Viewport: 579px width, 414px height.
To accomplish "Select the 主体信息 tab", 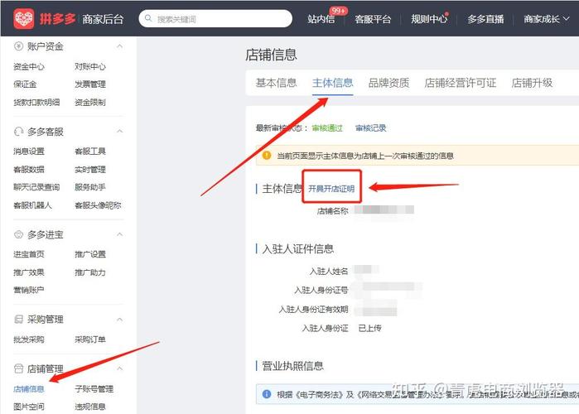I will 333,83.
